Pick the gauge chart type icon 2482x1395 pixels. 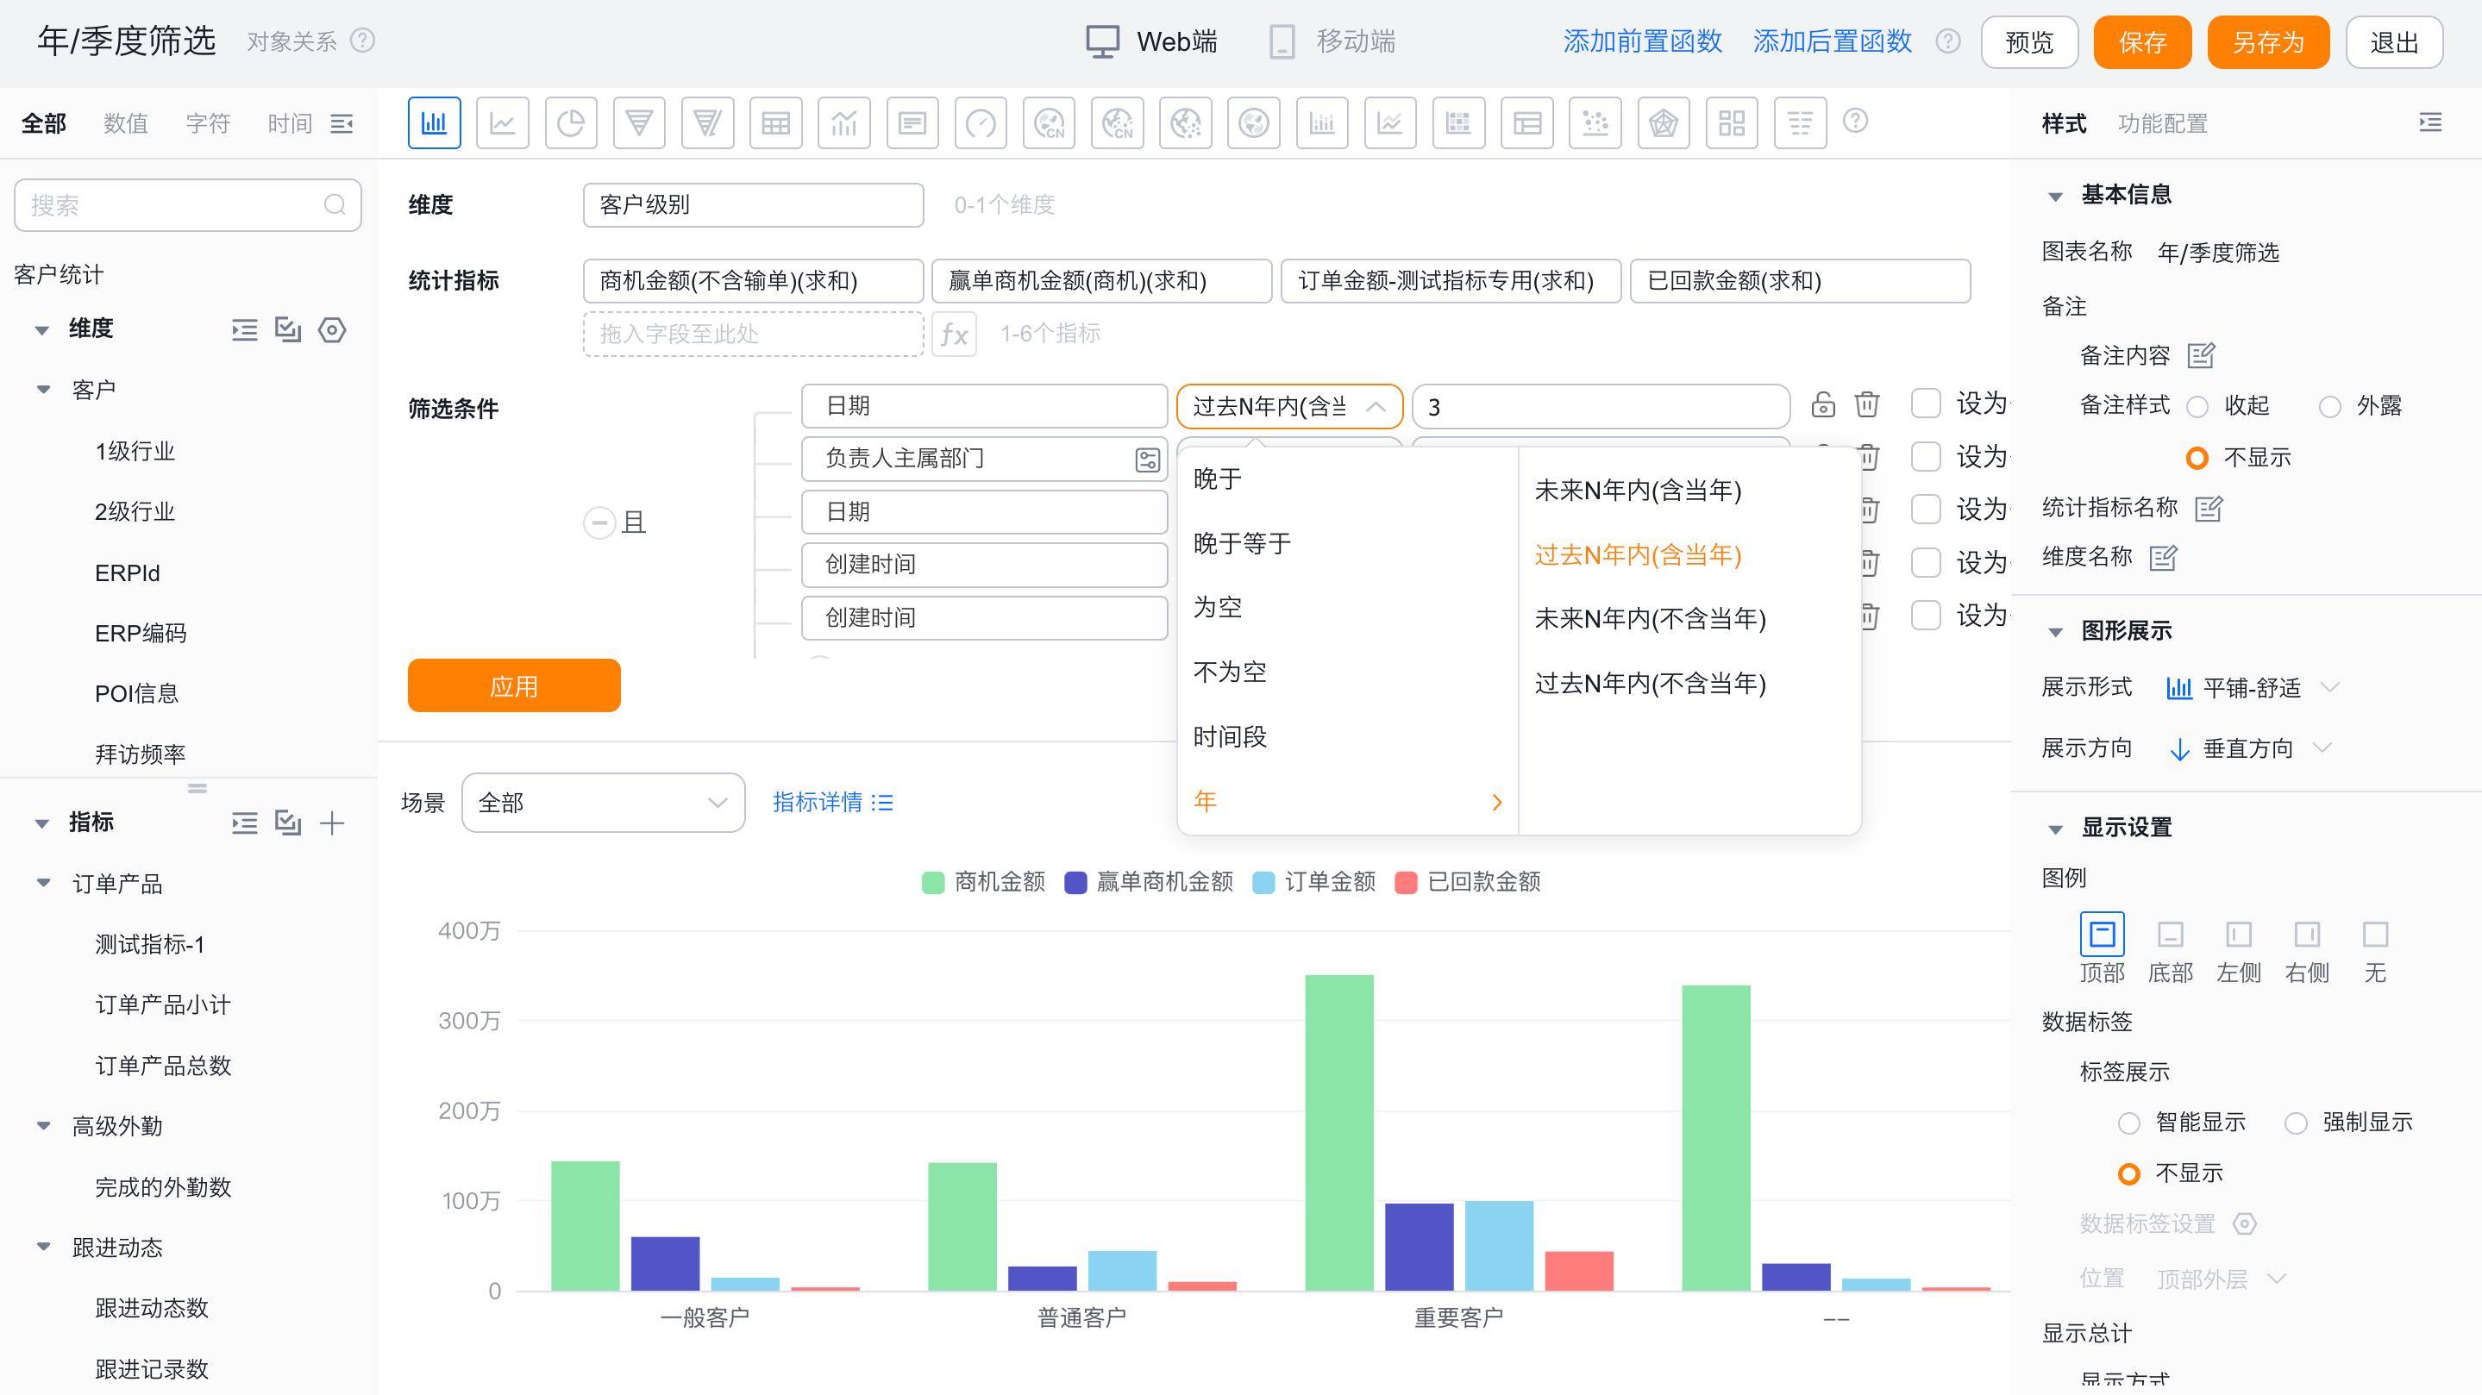pyautogui.click(x=980, y=123)
